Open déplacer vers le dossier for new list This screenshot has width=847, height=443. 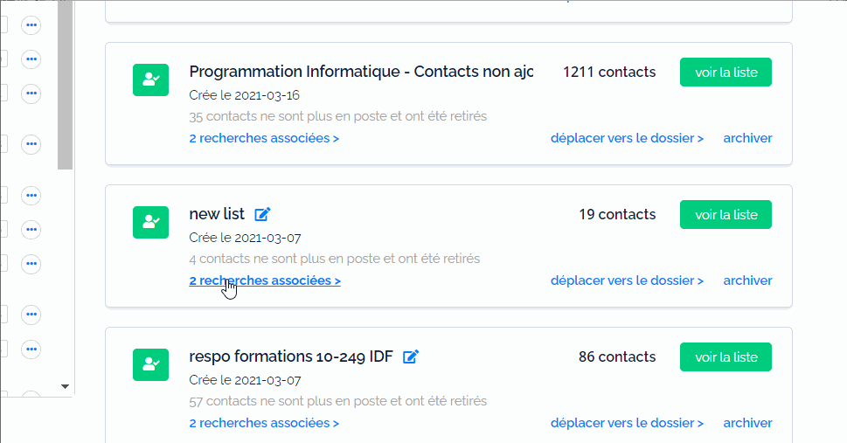tap(627, 281)
